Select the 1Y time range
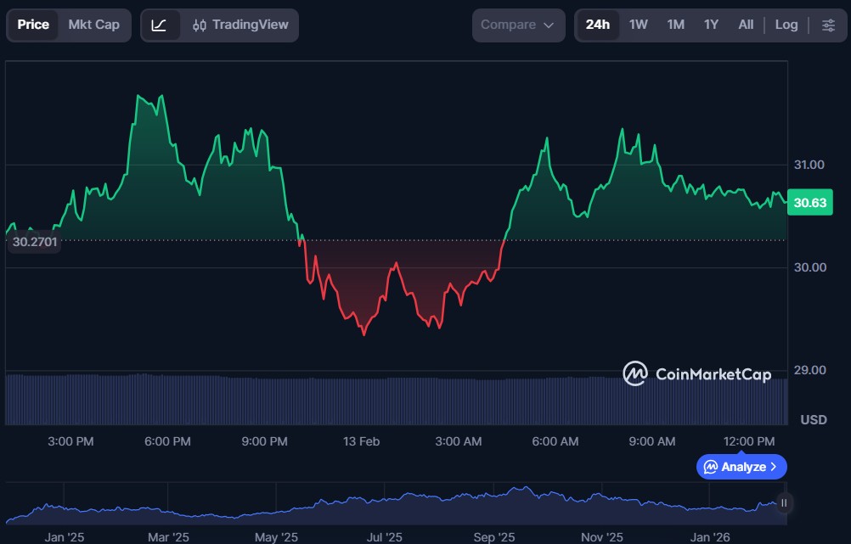851x544 pixels. tap(712, 25)
